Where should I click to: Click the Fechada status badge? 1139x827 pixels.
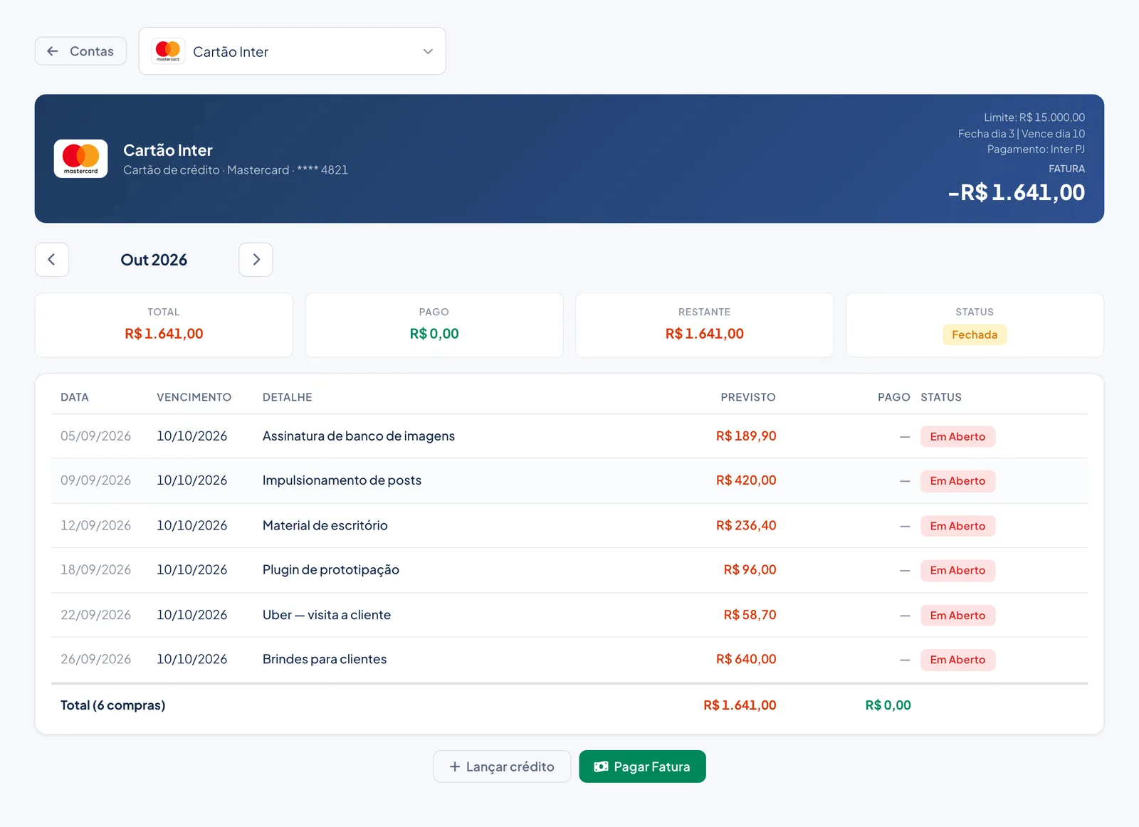coord(975,335)
